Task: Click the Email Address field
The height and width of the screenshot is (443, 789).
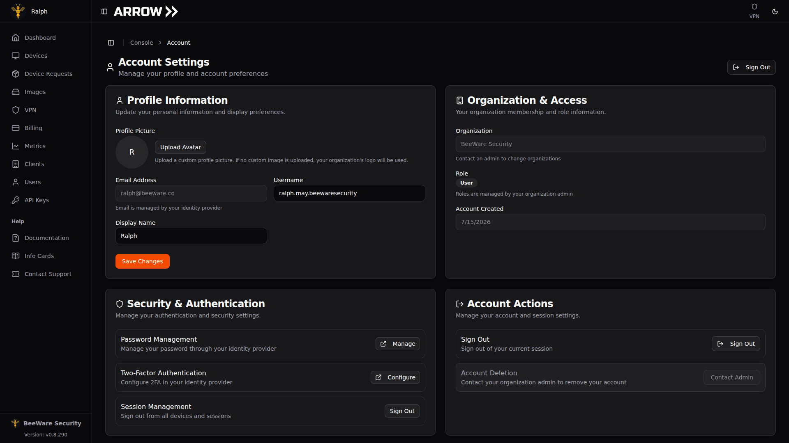Action: tap(191, 193)
